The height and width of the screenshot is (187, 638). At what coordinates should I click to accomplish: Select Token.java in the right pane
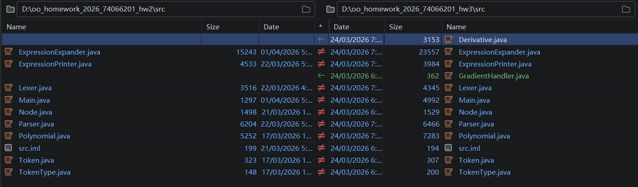click(x=476, y=160)
